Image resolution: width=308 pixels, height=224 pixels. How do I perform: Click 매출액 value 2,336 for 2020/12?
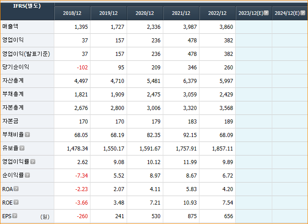(154, 27)
